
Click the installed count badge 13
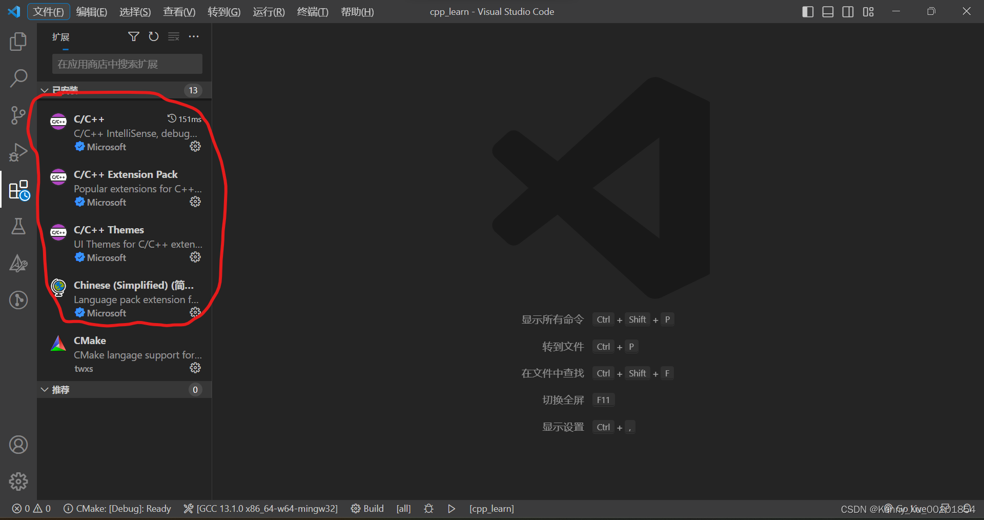click(x=193, y=90)
